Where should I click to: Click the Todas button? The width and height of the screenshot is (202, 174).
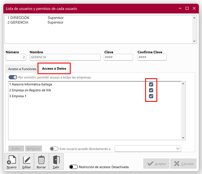pyautogui.click(x=16, y=149)
